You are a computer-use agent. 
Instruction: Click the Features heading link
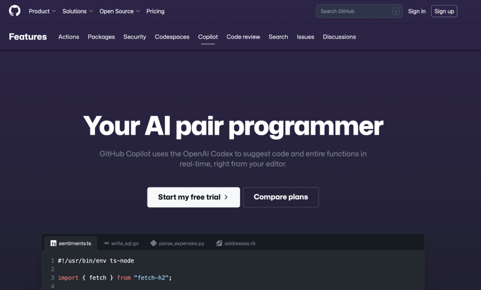point(28,37)
